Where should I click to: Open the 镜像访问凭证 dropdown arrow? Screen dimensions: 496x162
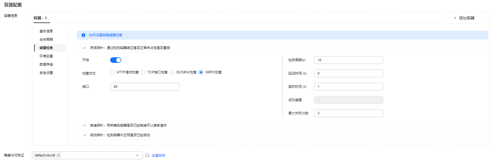coord(137,155)
